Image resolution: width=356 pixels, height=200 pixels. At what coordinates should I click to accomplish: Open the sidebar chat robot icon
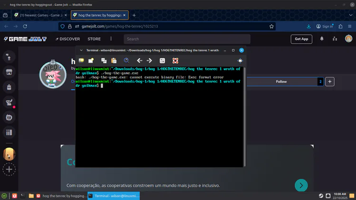[x=9, y=118]
